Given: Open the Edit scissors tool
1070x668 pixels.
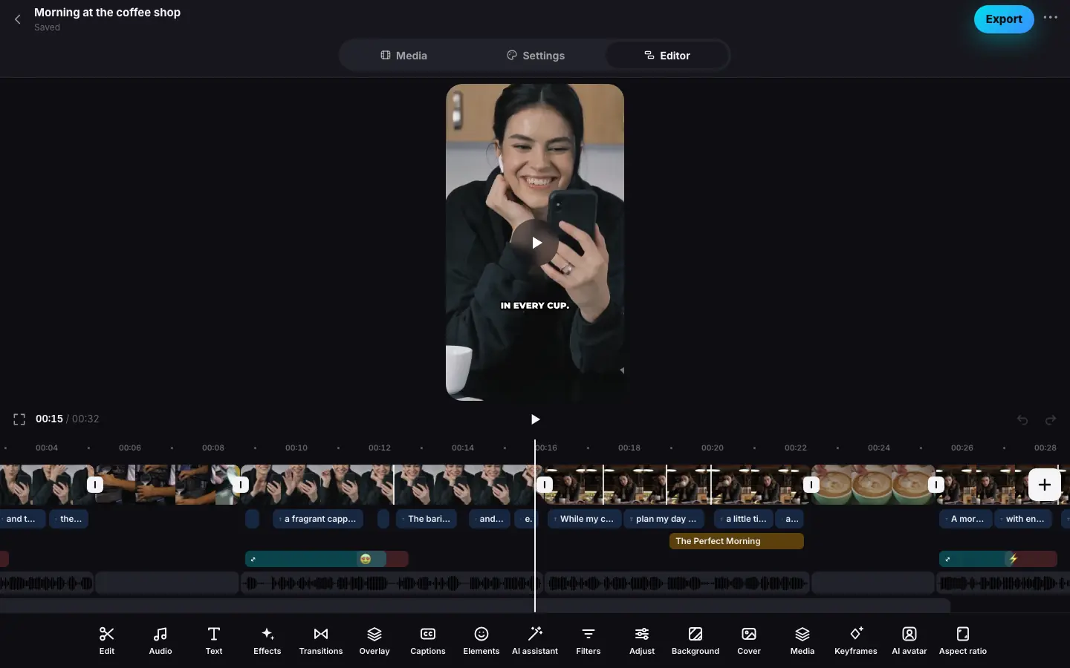Looking at the screenshot, I should point(107,641).
